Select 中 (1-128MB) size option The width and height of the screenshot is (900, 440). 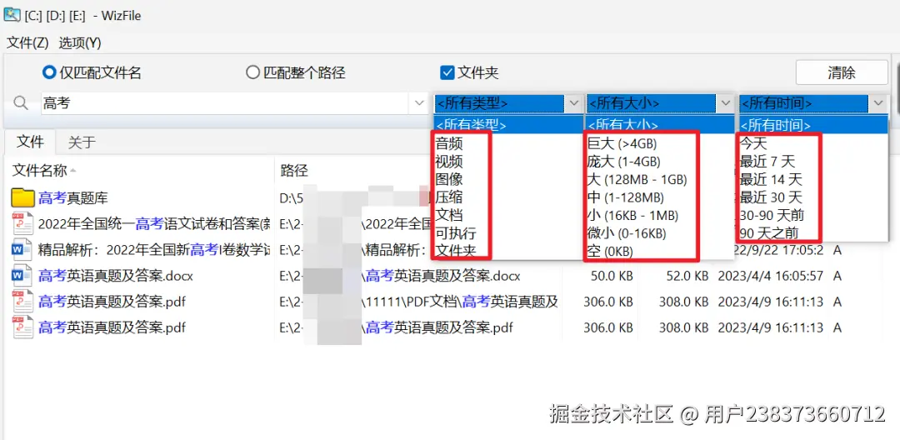[x=626, y=197]
